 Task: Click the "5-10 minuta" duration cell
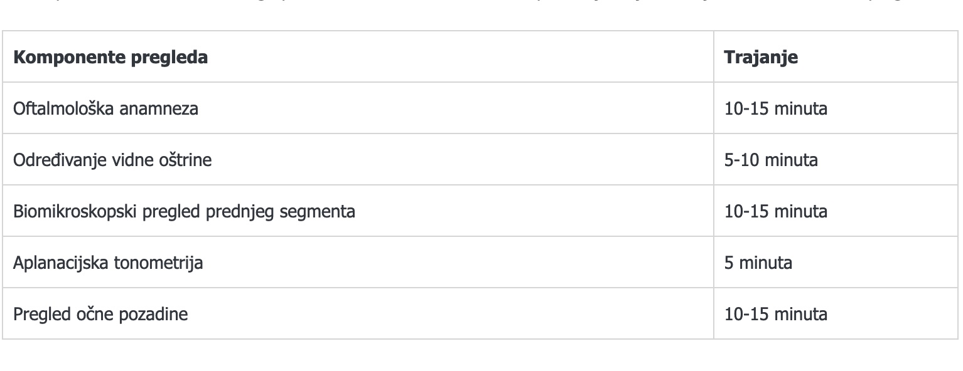point(771,160)
